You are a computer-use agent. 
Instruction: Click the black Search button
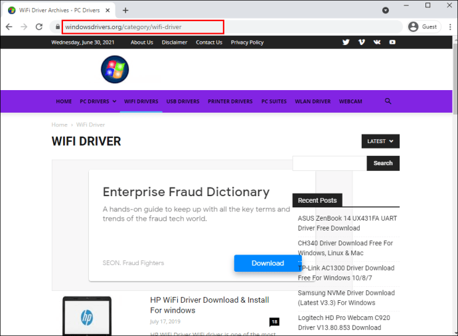click(383, 163)
